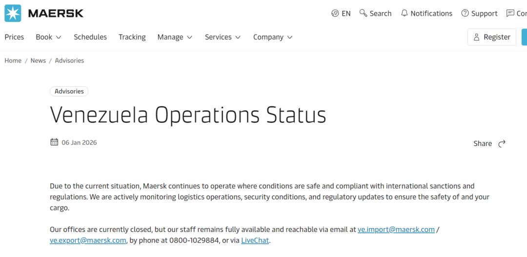
Task: Open the Schedules menu item
Action: [x=90, y=37]
